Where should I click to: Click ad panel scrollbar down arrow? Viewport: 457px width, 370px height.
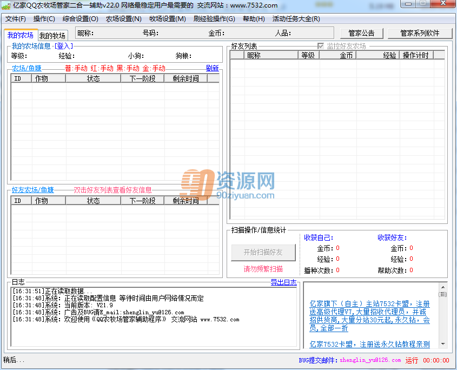[x=443, y=344]
